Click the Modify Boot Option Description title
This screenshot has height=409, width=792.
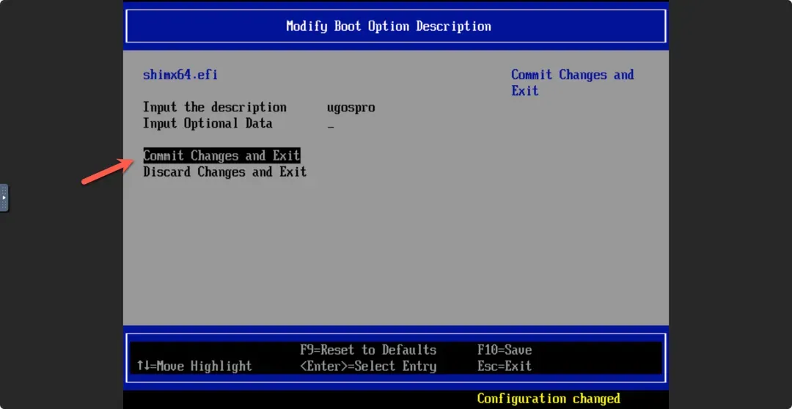(x=389, y=26)
